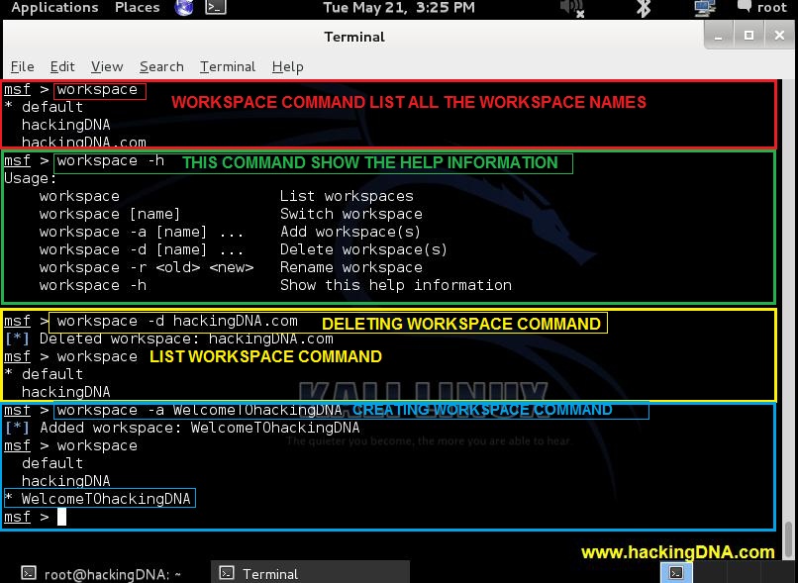Viewport: 798px width, 583px height.
Task: Click the msf prompt input cursor
Action: [59, 516]
